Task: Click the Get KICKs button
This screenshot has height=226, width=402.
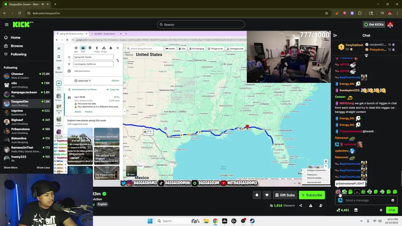Action: point(374,24)
